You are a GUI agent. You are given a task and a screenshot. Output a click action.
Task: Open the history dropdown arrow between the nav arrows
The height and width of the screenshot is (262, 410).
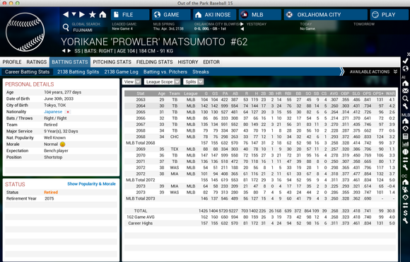(x=74, y=14)
